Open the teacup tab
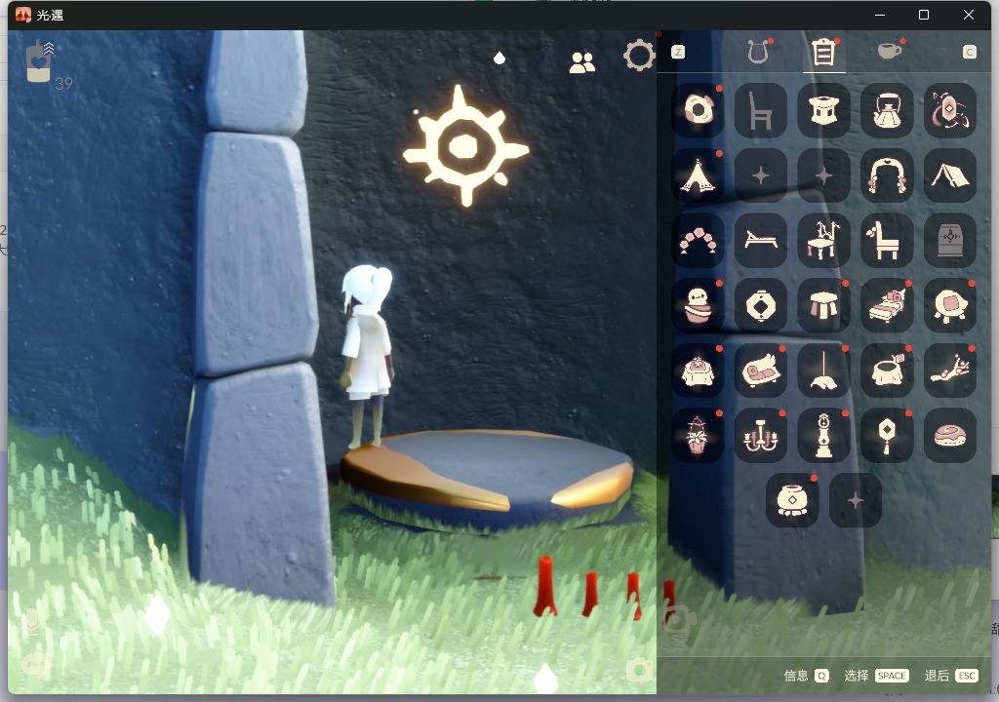The height and width of the screenshot is (702, 999). pos(890,51)
